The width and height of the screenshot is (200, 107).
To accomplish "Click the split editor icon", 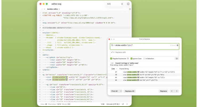I will pyautogui.click(x=130, y=9).
